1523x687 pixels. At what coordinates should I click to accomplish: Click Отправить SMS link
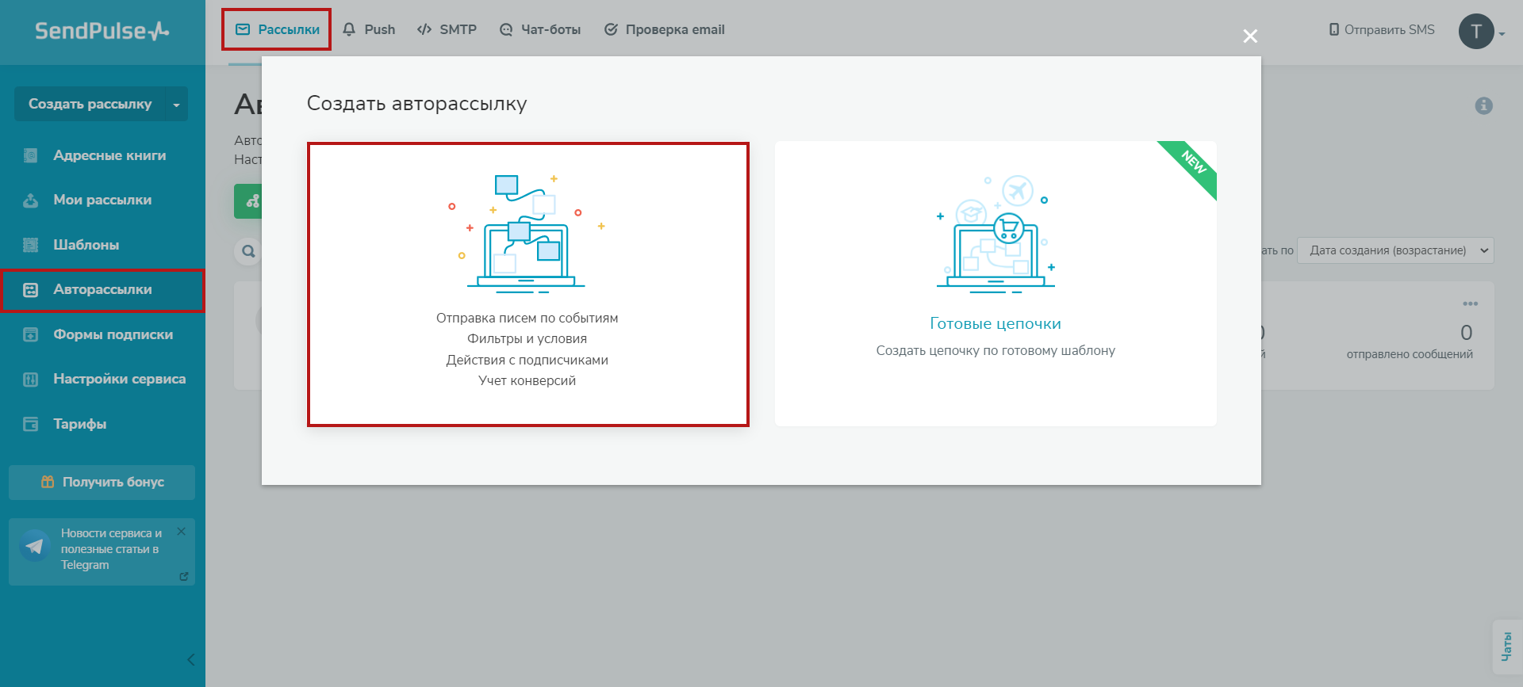point(1382,29)
